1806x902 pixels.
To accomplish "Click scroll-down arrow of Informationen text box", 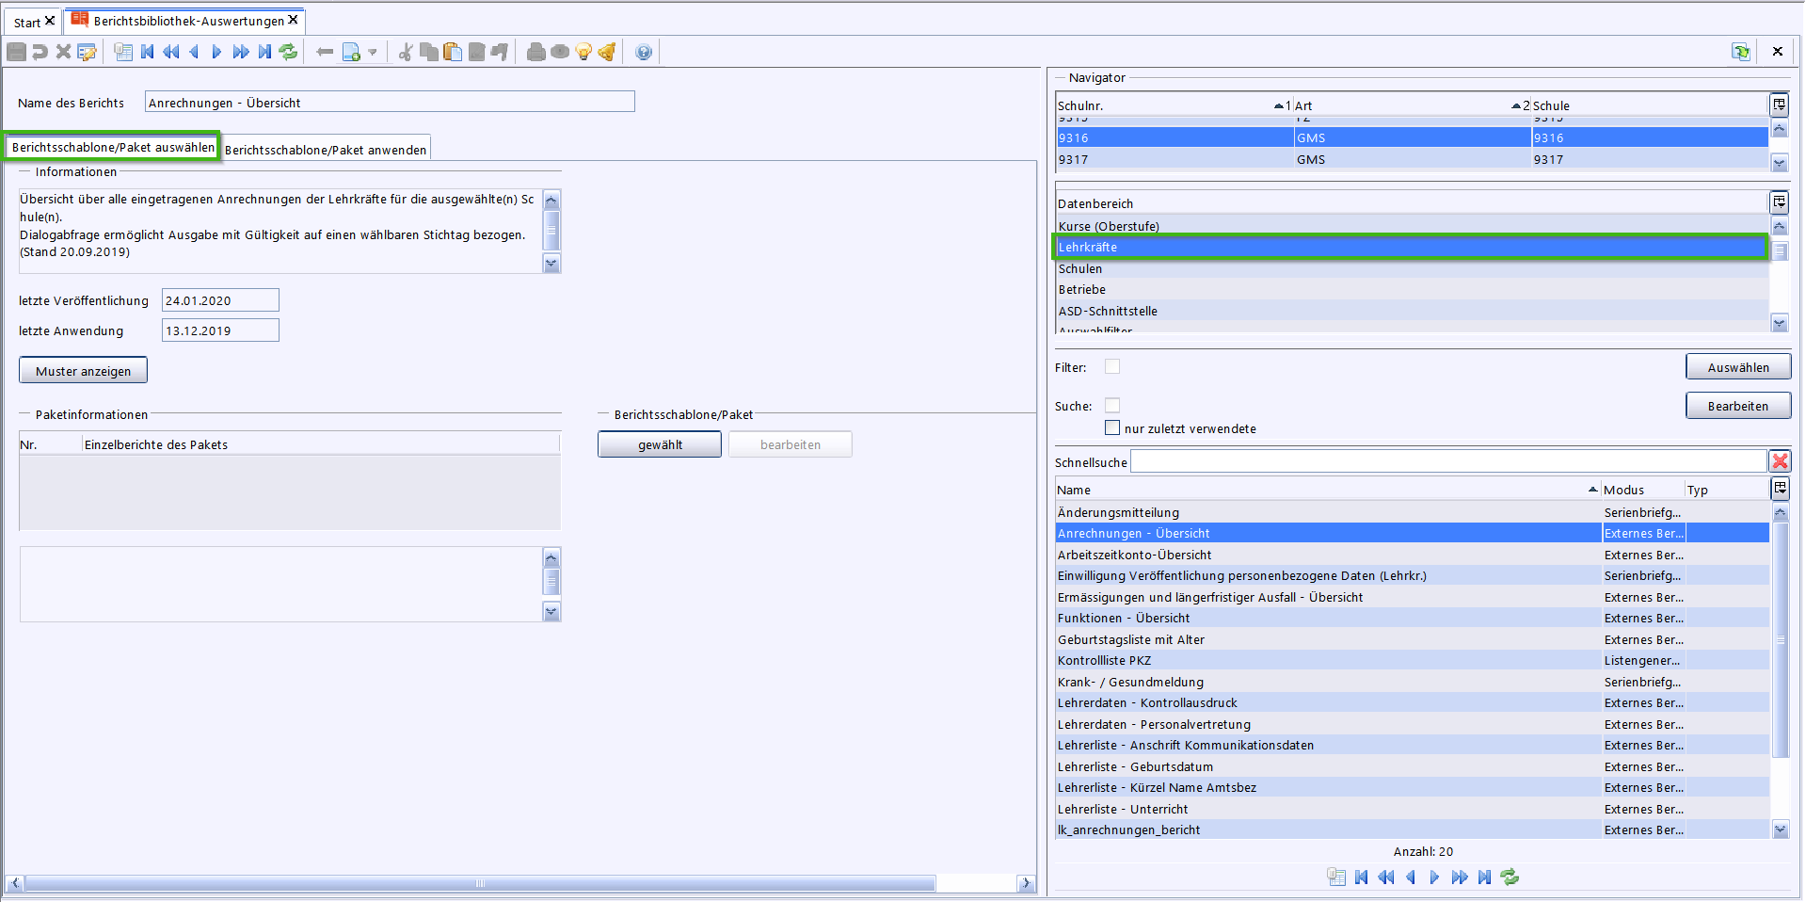I will (x=551, y=264).
